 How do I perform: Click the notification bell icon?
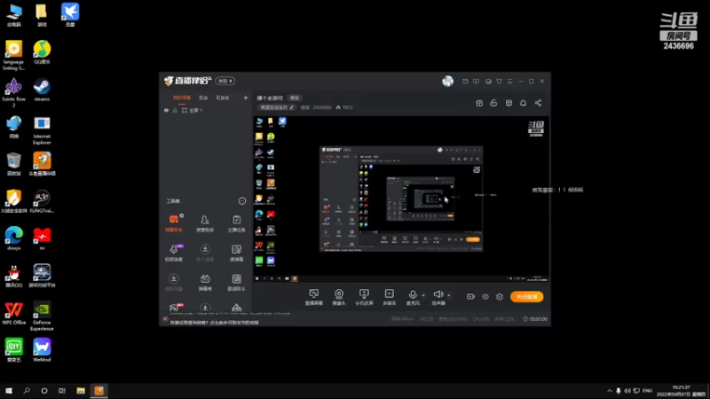[x=523, y=103]
